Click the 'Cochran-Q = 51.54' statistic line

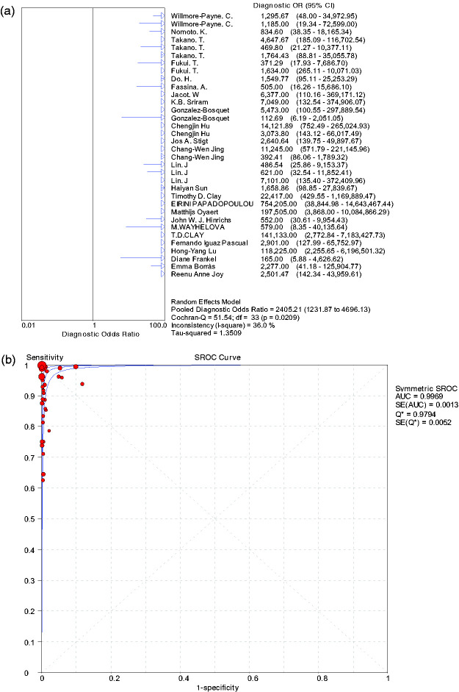(235, 318)
